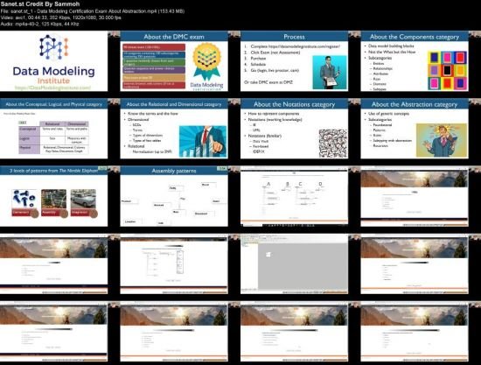Click the 'Relationships' subcategory in Components slide
481x365 pixels.
click(382, 68)
